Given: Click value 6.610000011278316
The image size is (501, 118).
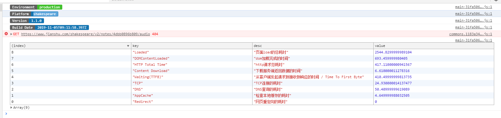Looking at the screenshot, I should pos(392,71).
